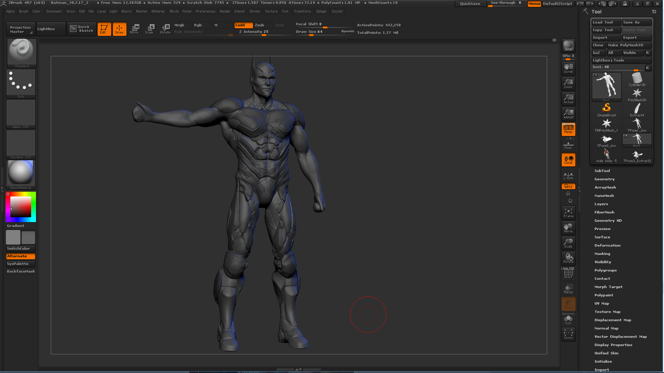Expand the Deformation section
The width and height of the screenshot is (664, 373).
[607, 245]
